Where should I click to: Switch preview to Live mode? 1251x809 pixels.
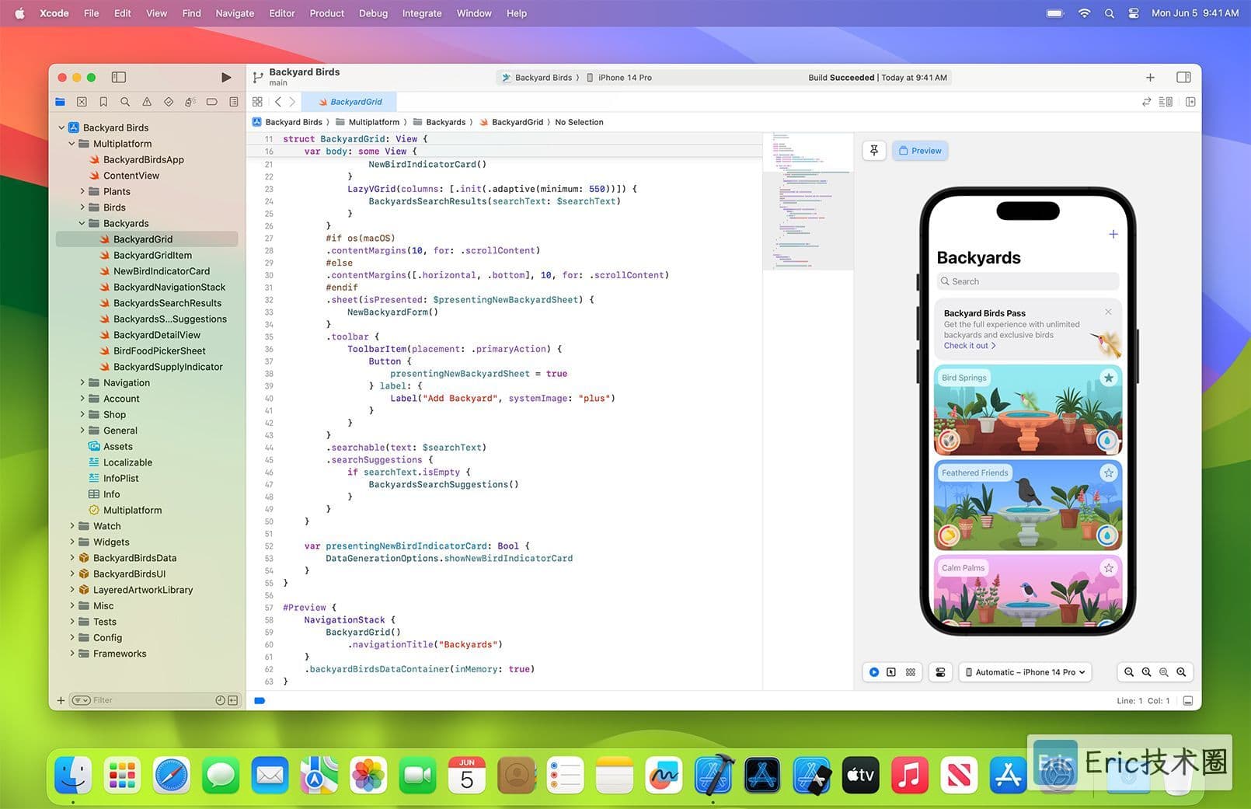coord(874,672)
